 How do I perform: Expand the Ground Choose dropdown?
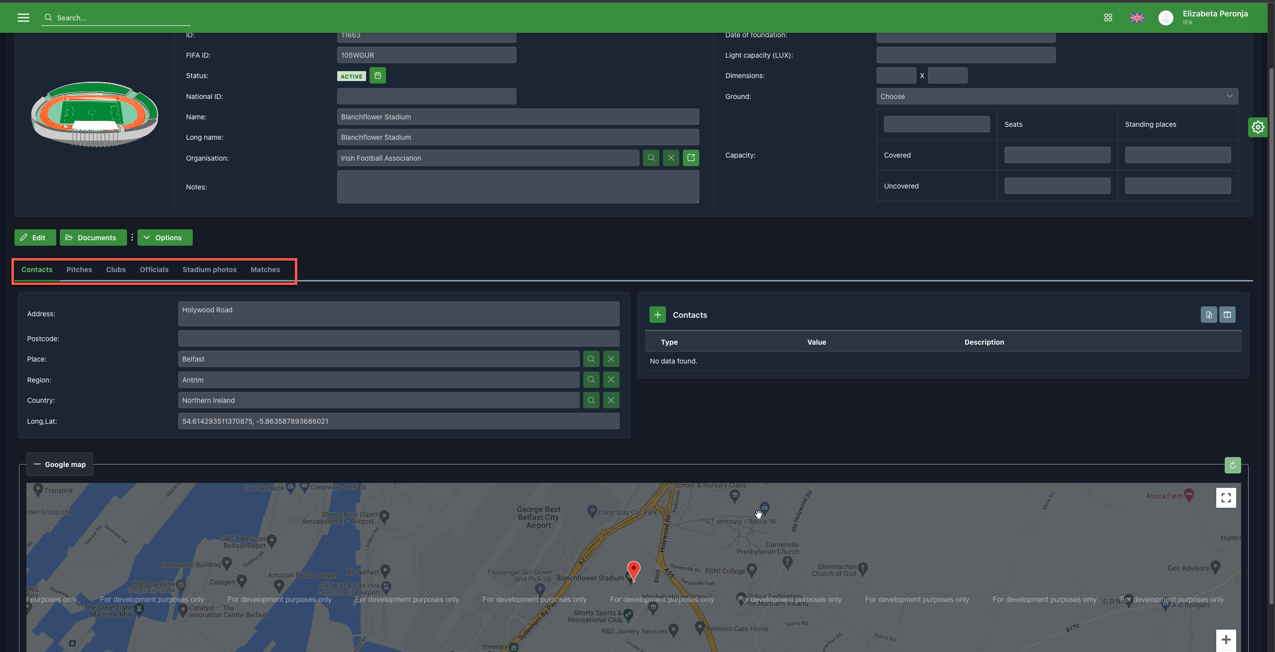[x=1057, y=96]
